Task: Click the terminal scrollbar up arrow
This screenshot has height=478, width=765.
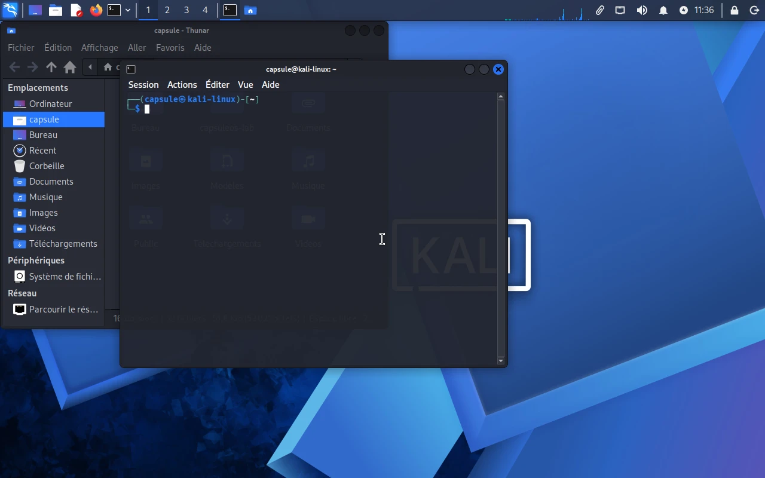Action: [501, 96]
